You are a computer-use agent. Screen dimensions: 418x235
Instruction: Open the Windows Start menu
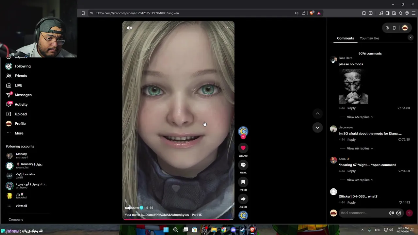[166, 230]
